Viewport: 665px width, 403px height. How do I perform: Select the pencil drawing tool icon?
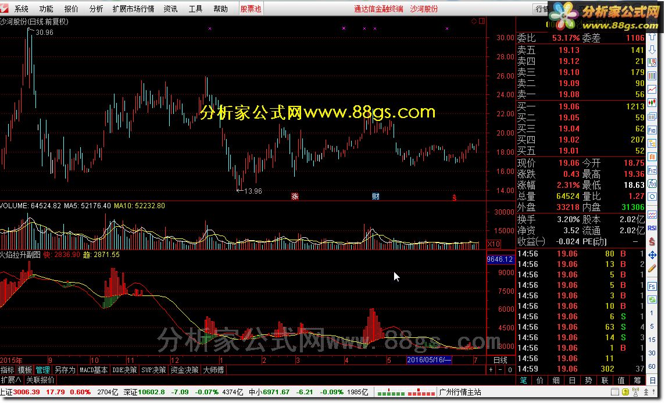click(x=652, y=269)
